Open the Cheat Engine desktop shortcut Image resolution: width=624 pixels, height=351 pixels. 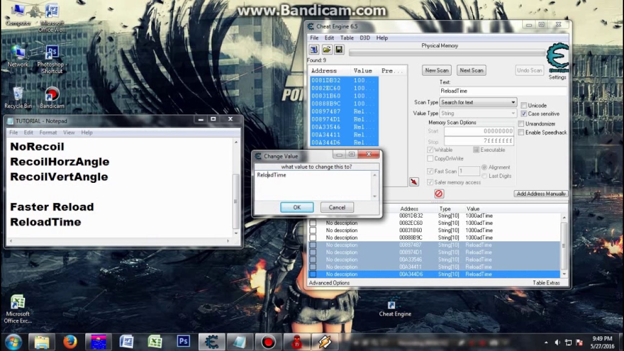pos(395,307)
